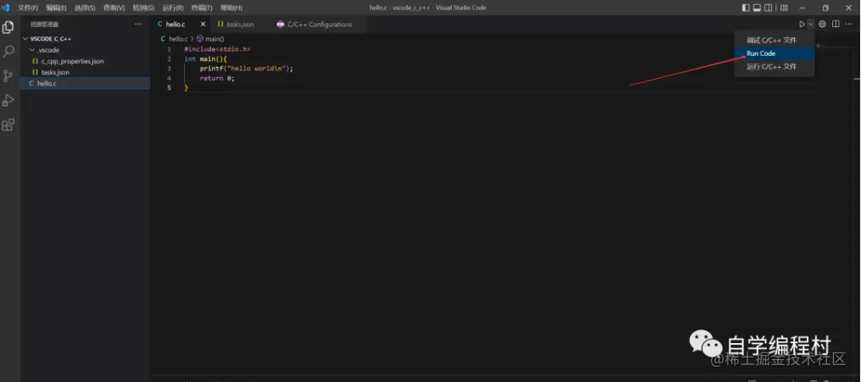Open the Run and Debug view
Viewport: 861px width, 382px height.
point(8,101)
